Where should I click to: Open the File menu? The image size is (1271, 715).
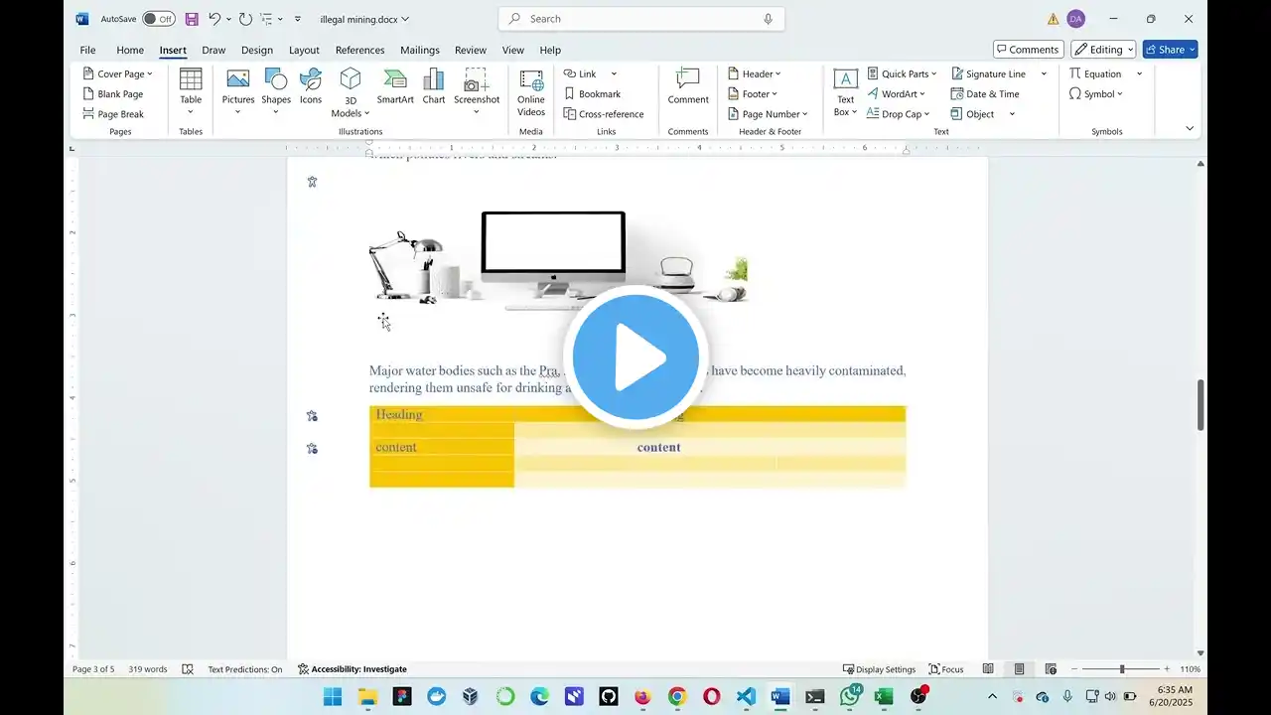87,50
